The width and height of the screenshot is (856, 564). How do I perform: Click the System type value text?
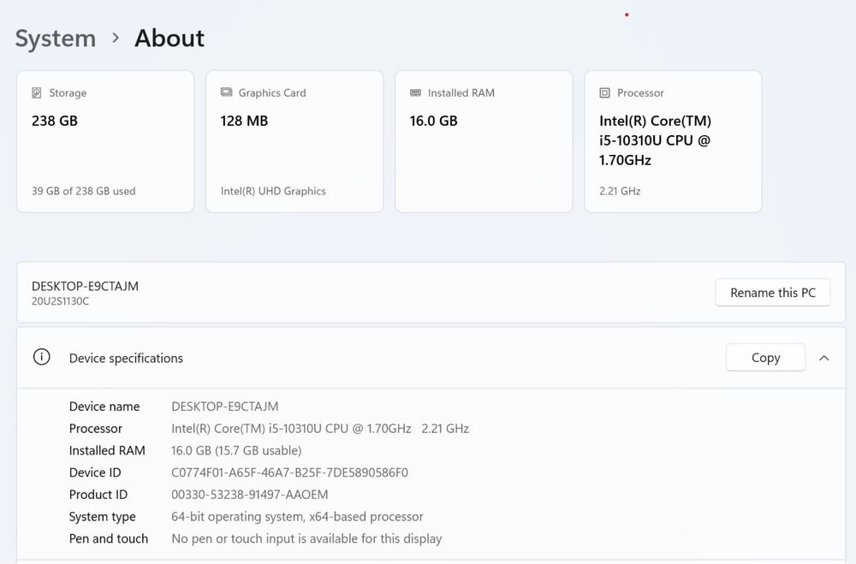coord(297,517)
